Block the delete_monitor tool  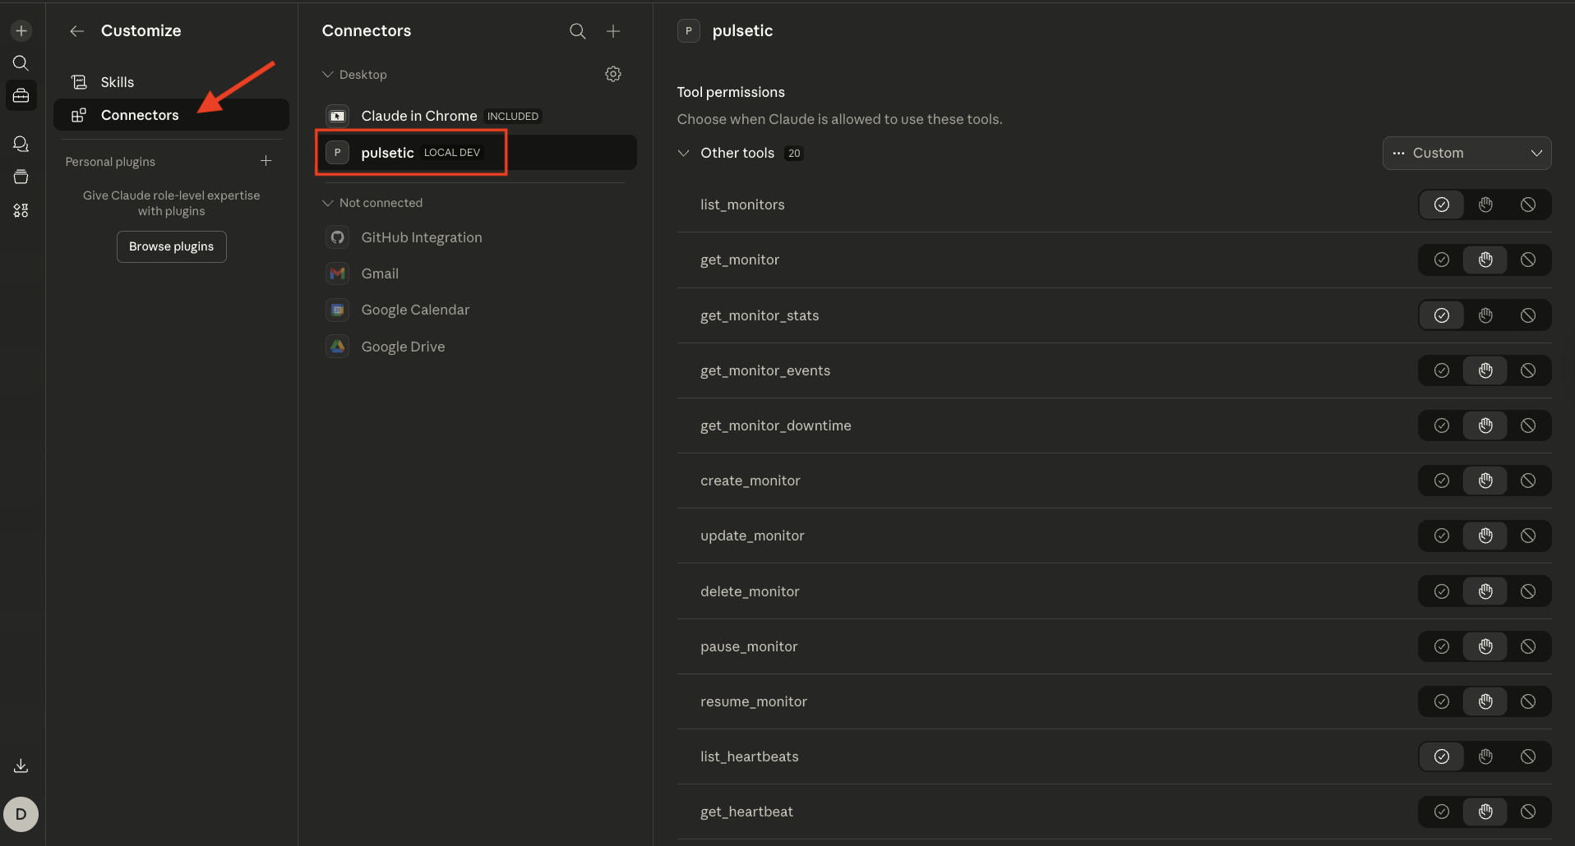[1528, 591]
